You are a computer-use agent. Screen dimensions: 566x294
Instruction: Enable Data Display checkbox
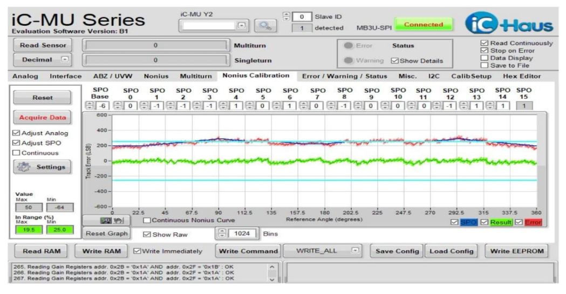click(485, 58)
